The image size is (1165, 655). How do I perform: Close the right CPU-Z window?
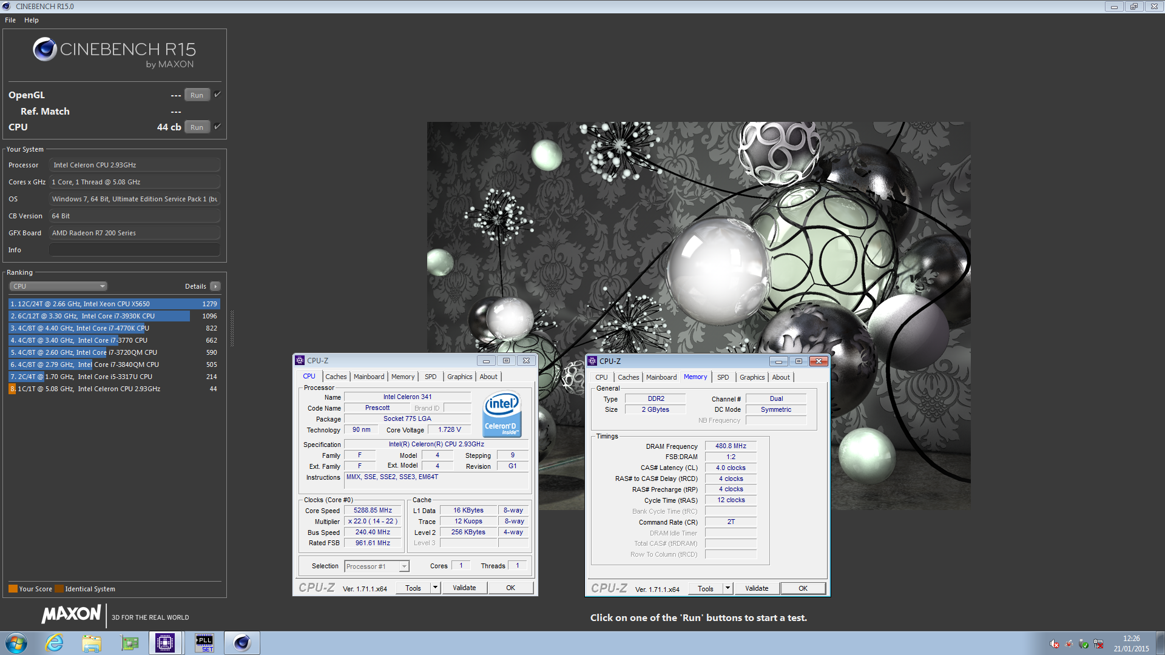819,361
